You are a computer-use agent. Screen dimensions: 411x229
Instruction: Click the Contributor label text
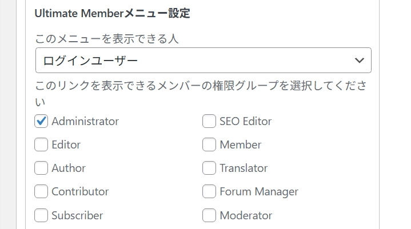click(80, 191)
